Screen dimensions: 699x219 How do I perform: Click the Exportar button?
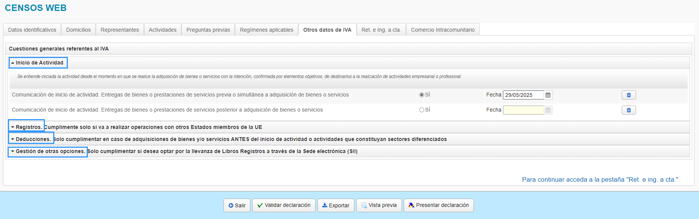pyautogui.click(x=336, y=205)
